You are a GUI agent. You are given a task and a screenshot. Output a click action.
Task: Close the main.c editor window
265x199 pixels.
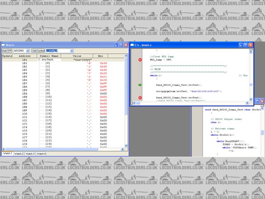coord(251,45)
